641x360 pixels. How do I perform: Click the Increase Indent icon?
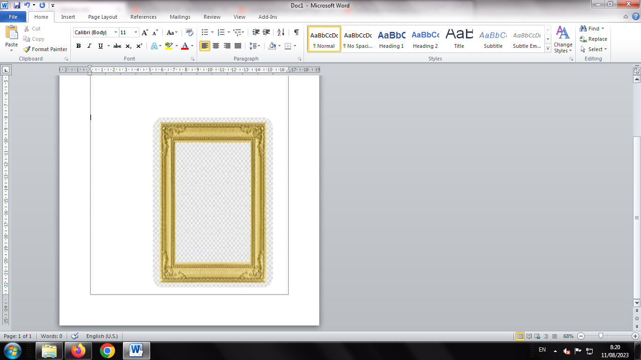point(267,32)
